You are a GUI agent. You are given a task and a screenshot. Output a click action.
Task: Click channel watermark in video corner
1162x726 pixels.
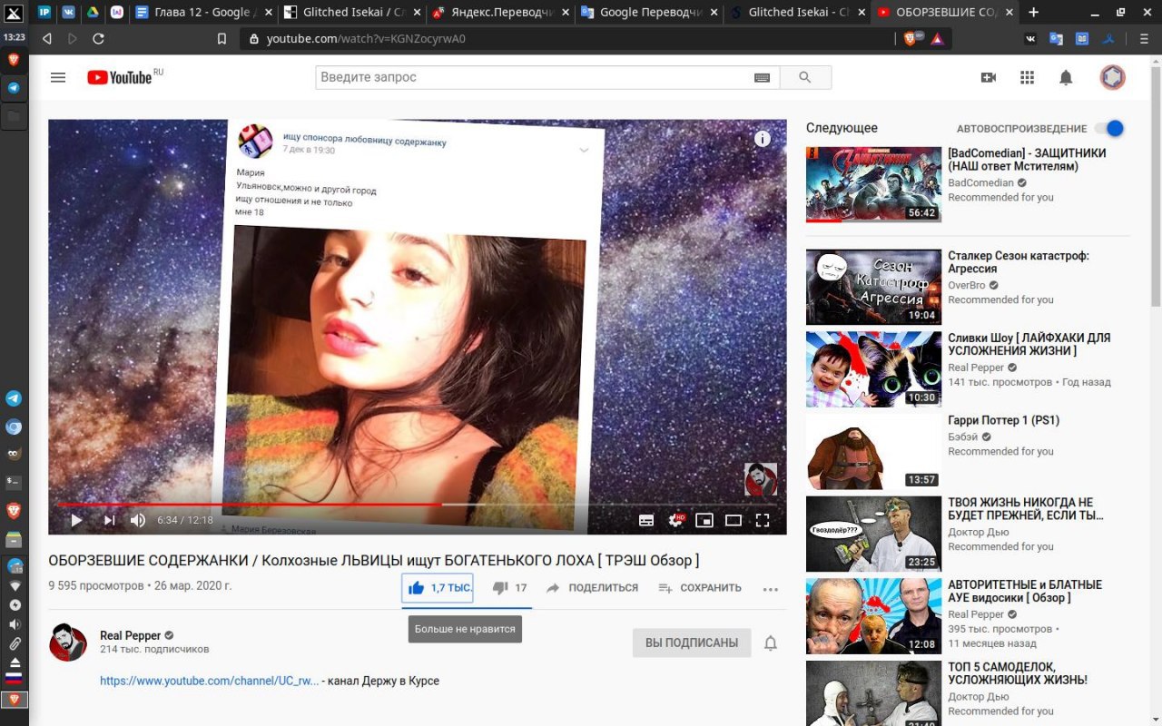coord(761,479)
